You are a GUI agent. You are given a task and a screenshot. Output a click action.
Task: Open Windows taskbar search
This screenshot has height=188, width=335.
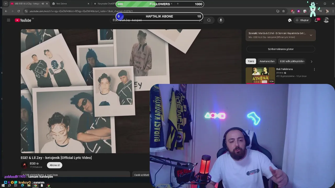[9, 186]
